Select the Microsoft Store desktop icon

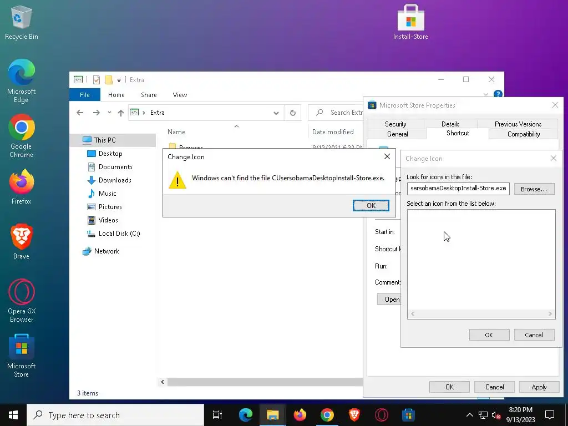(x=22, y=356)
